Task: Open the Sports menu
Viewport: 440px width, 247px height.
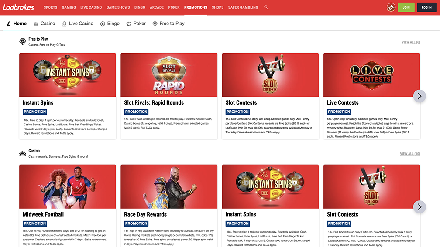Action: tap(51, 7)
